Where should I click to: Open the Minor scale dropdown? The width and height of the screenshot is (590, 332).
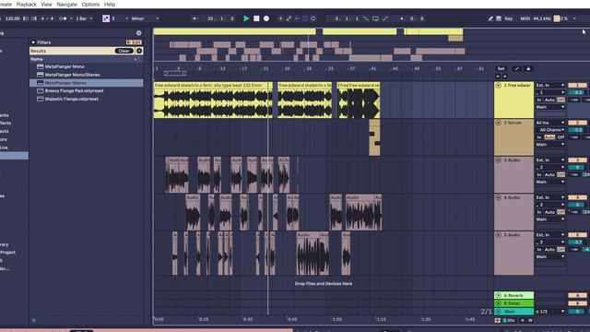[x=146, y=18]
